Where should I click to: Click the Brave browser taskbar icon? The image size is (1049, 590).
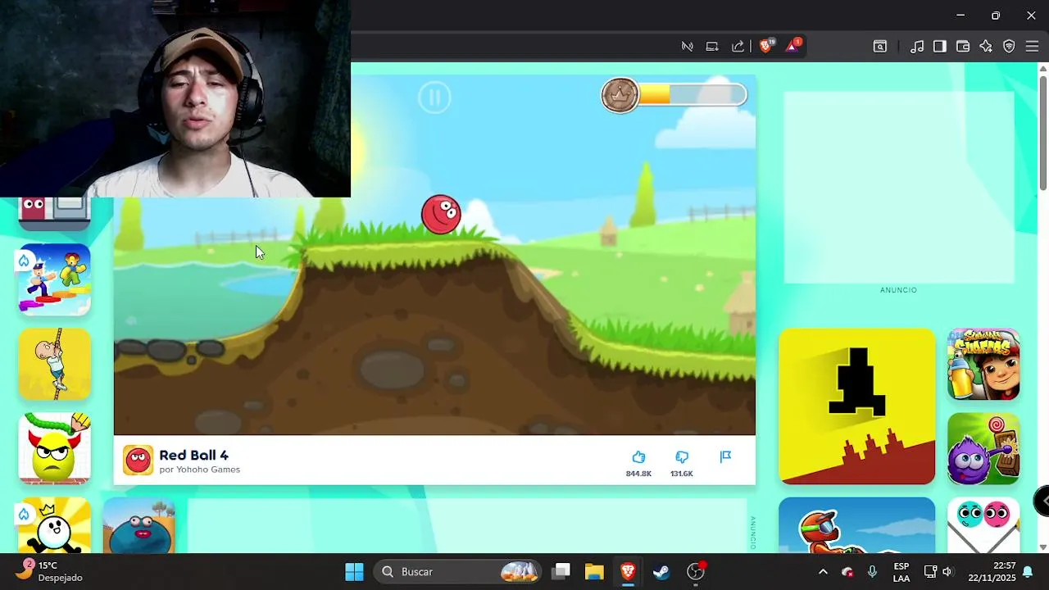(628, 571)
